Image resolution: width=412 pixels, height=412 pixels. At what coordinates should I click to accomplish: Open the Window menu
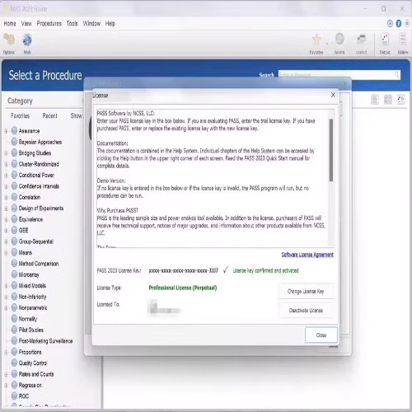[91, 24]
